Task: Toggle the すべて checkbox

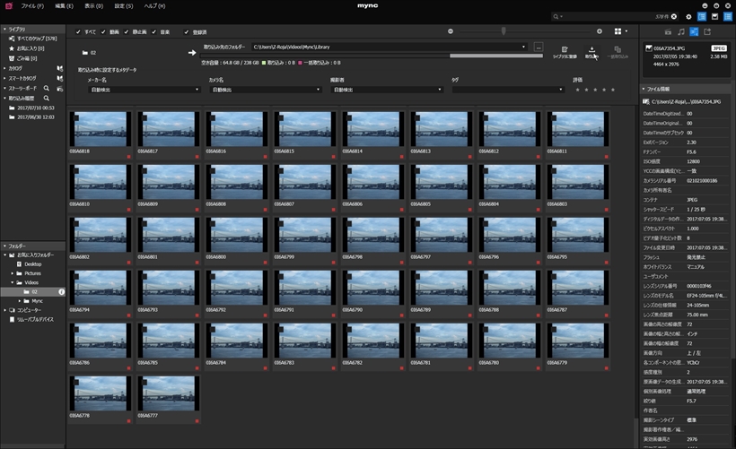Action: (x=78, y=32)
